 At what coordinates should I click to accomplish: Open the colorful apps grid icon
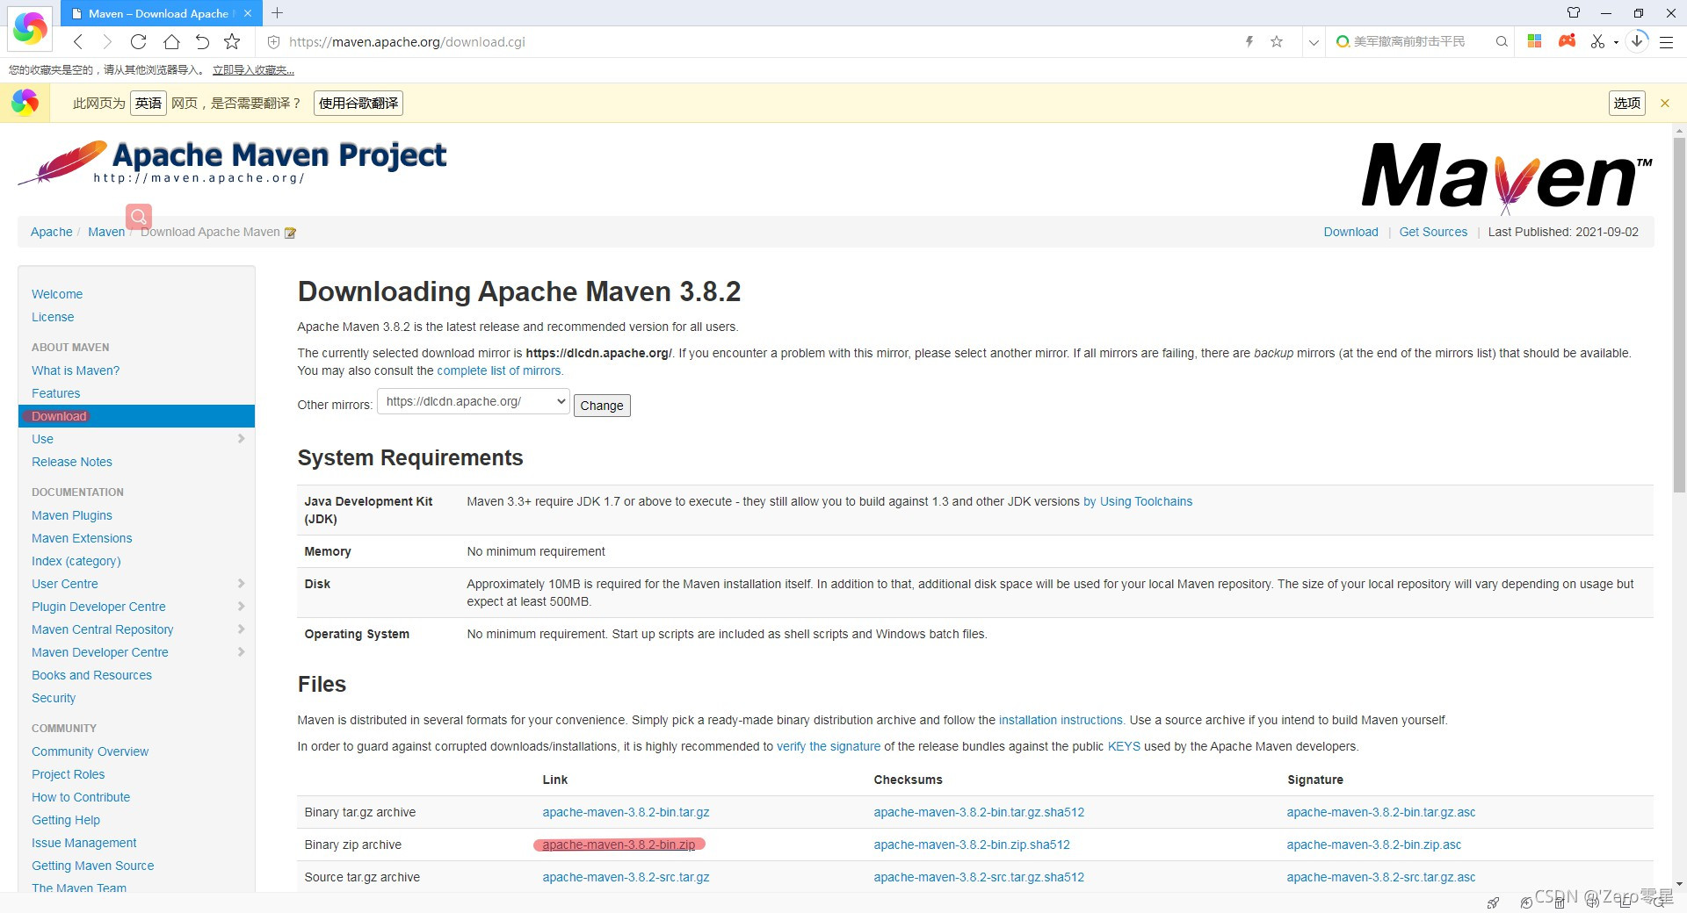[1535, 40]
